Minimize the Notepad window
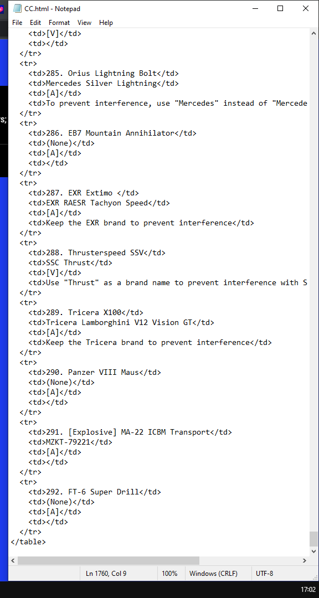Image resolution: width=319 pixels, height=598 pixels. 255,8
